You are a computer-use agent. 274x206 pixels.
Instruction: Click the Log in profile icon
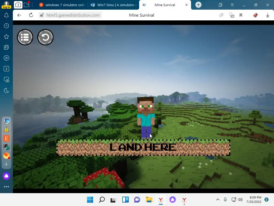pos(6,5)
